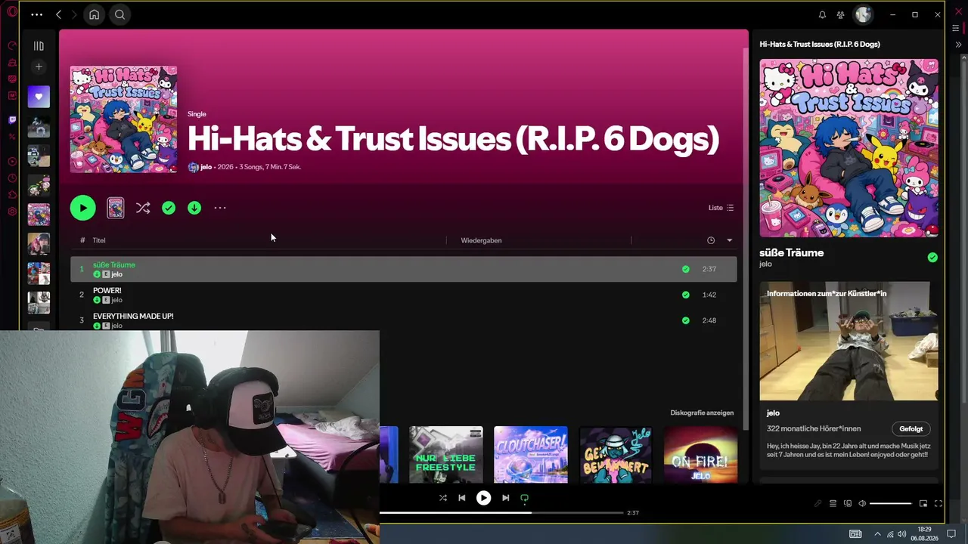Open the GEH BEHAMMERT release cover

[x=616, y=454]
